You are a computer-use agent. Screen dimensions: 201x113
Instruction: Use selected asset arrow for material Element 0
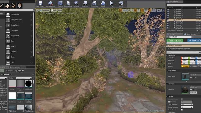click(191, 90)
